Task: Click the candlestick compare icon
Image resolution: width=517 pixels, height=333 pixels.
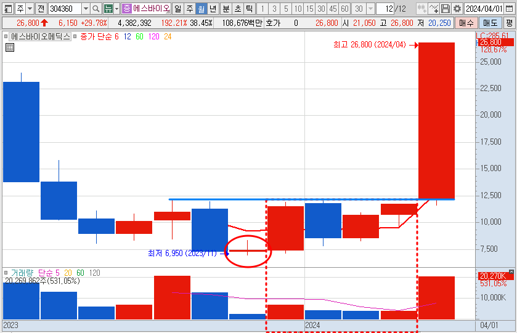Action: pos(421,9)
